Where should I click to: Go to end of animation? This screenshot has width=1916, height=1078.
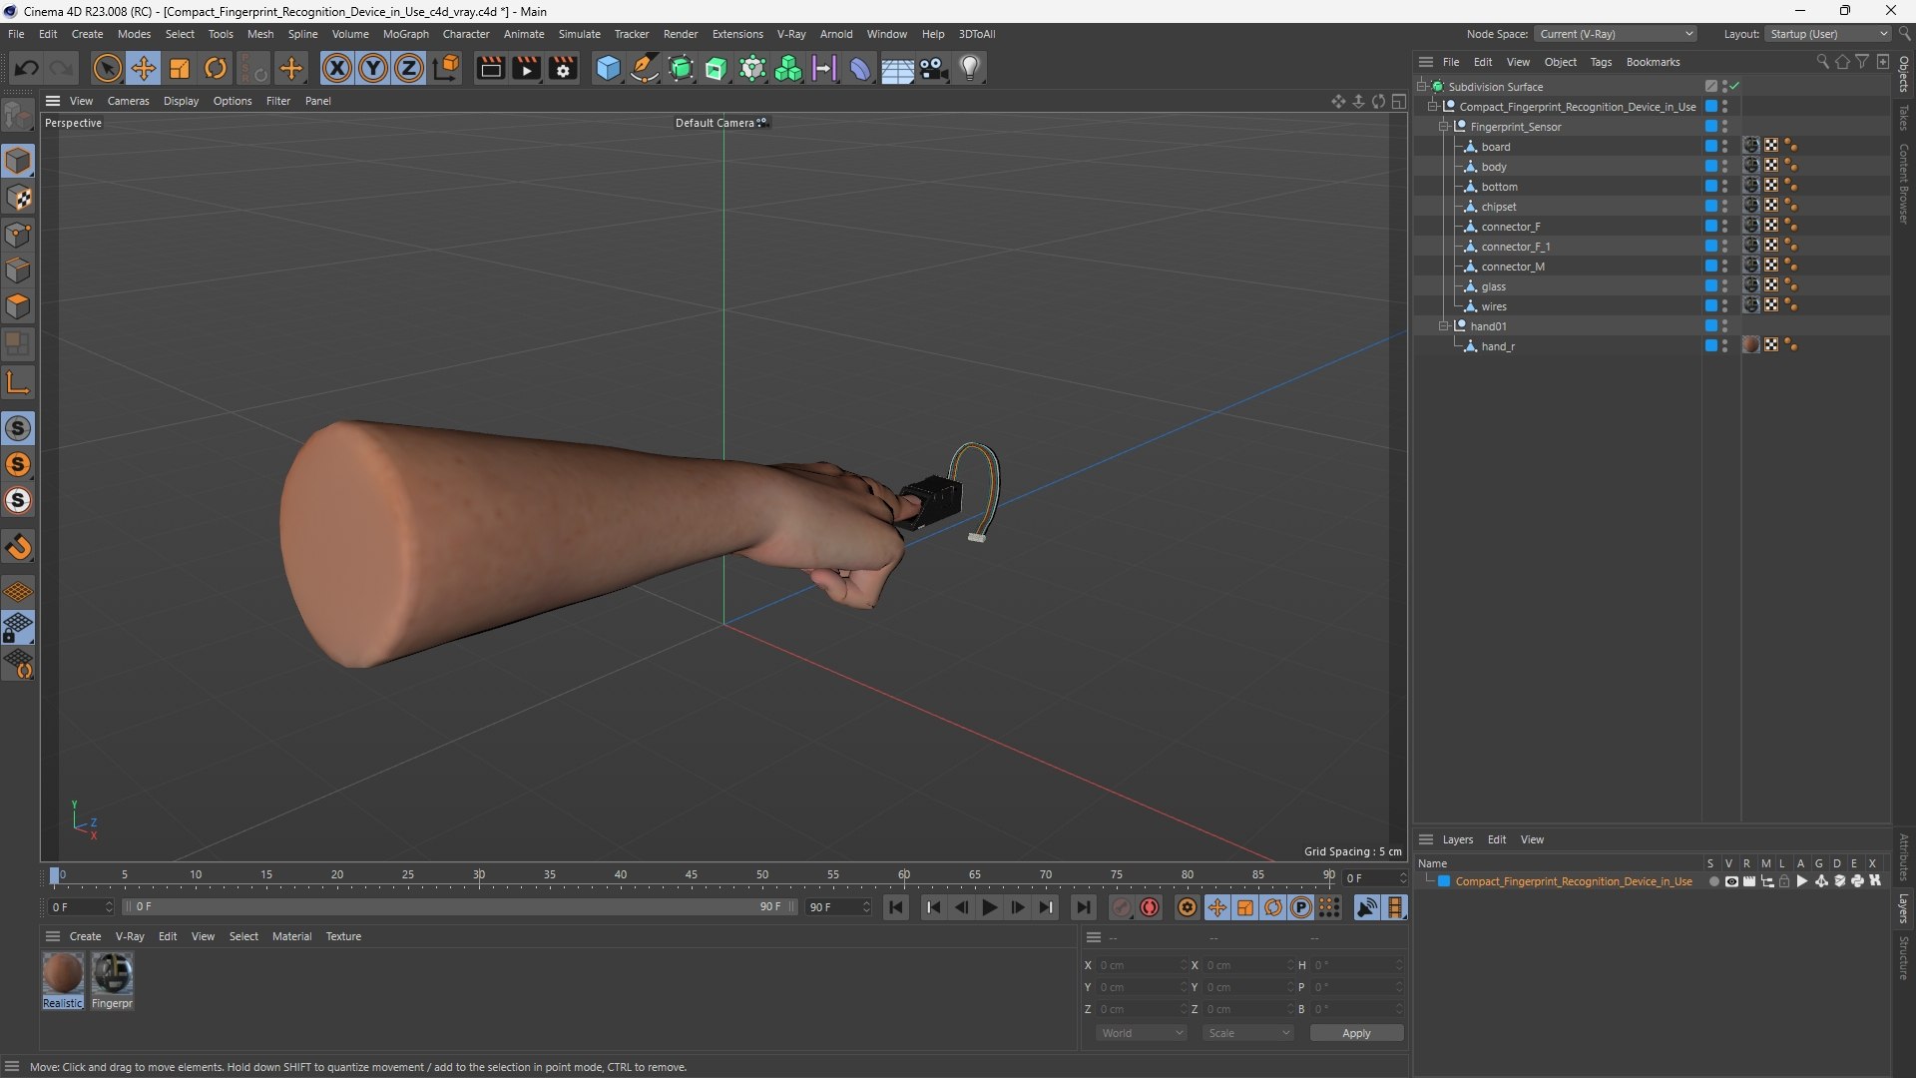pos(1083,907)
